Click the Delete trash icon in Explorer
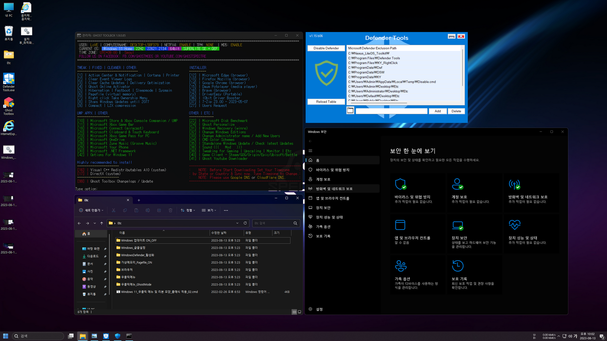The height and width of the screenshot is (341, 607). point(170,210)
